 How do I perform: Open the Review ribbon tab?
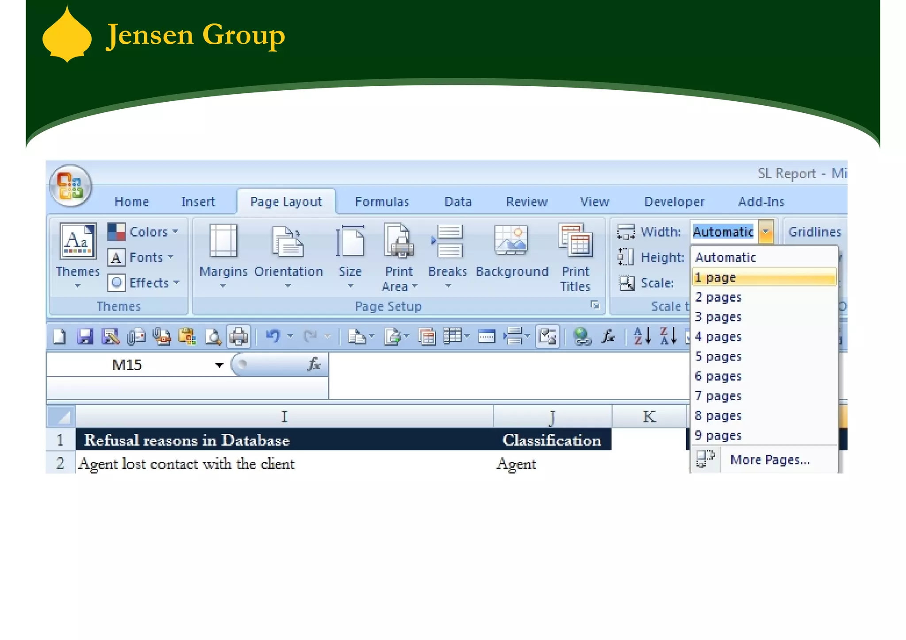(x=526, y=202)
